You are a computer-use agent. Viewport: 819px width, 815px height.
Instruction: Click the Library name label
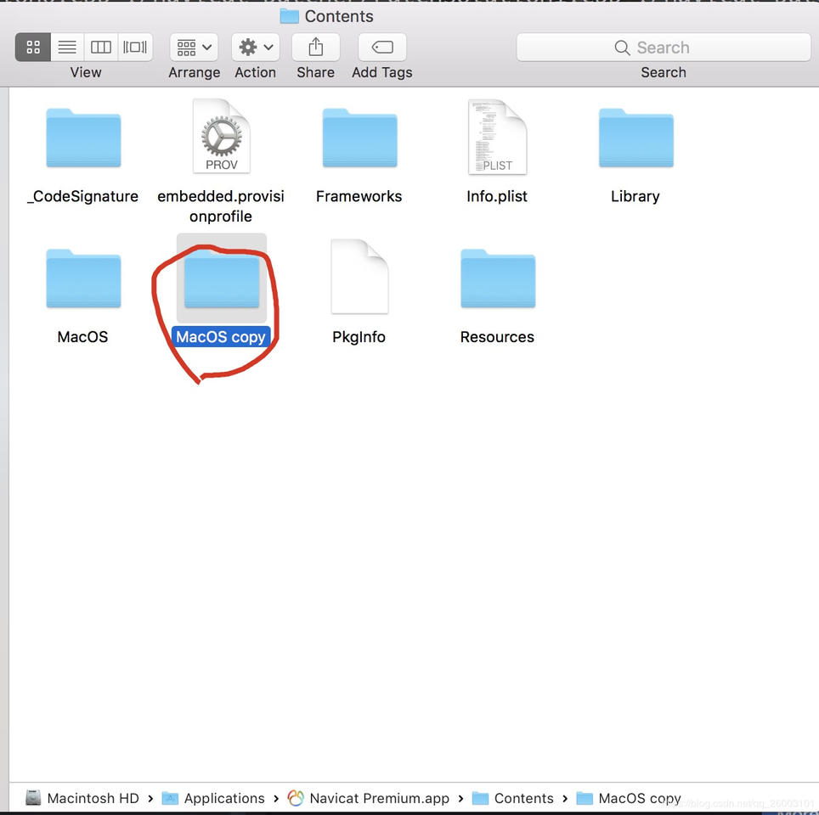(x=635, y=196)
